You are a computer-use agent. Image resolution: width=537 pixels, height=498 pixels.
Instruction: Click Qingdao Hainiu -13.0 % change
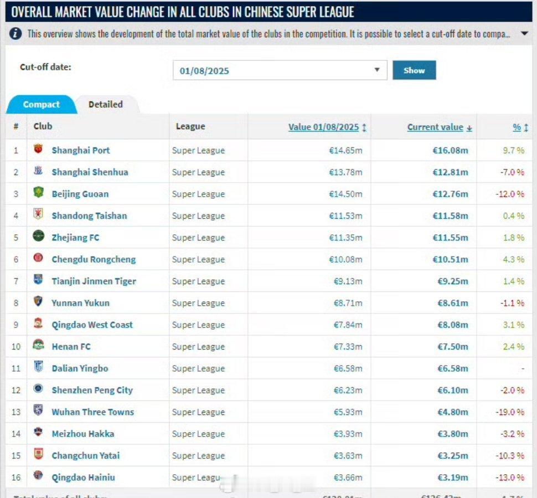[x=510, y=478]
